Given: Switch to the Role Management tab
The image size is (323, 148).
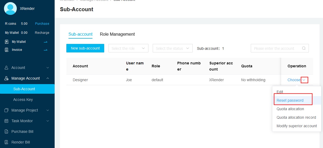Looking at the screenshot, I should pyautogui.click(x=117, y=34).
